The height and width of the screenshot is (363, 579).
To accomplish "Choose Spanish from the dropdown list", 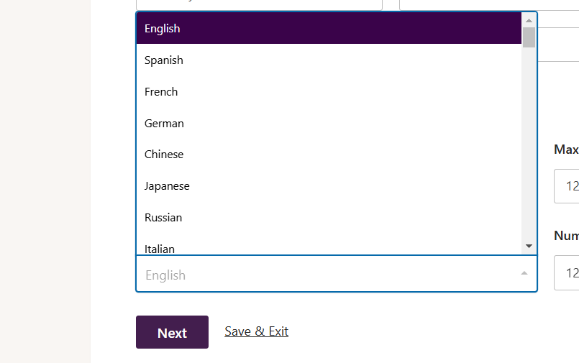I will (x=329, y=60).
